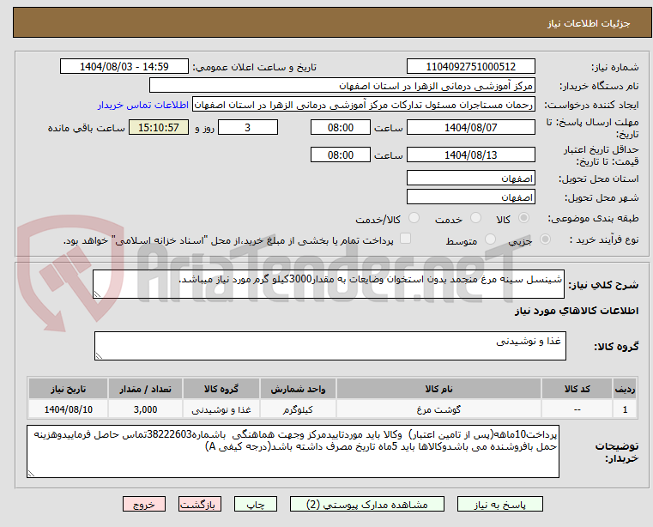
Task: Click the resize handle of شرح کلی نیاز box
Action: click(x=98, y=294)
